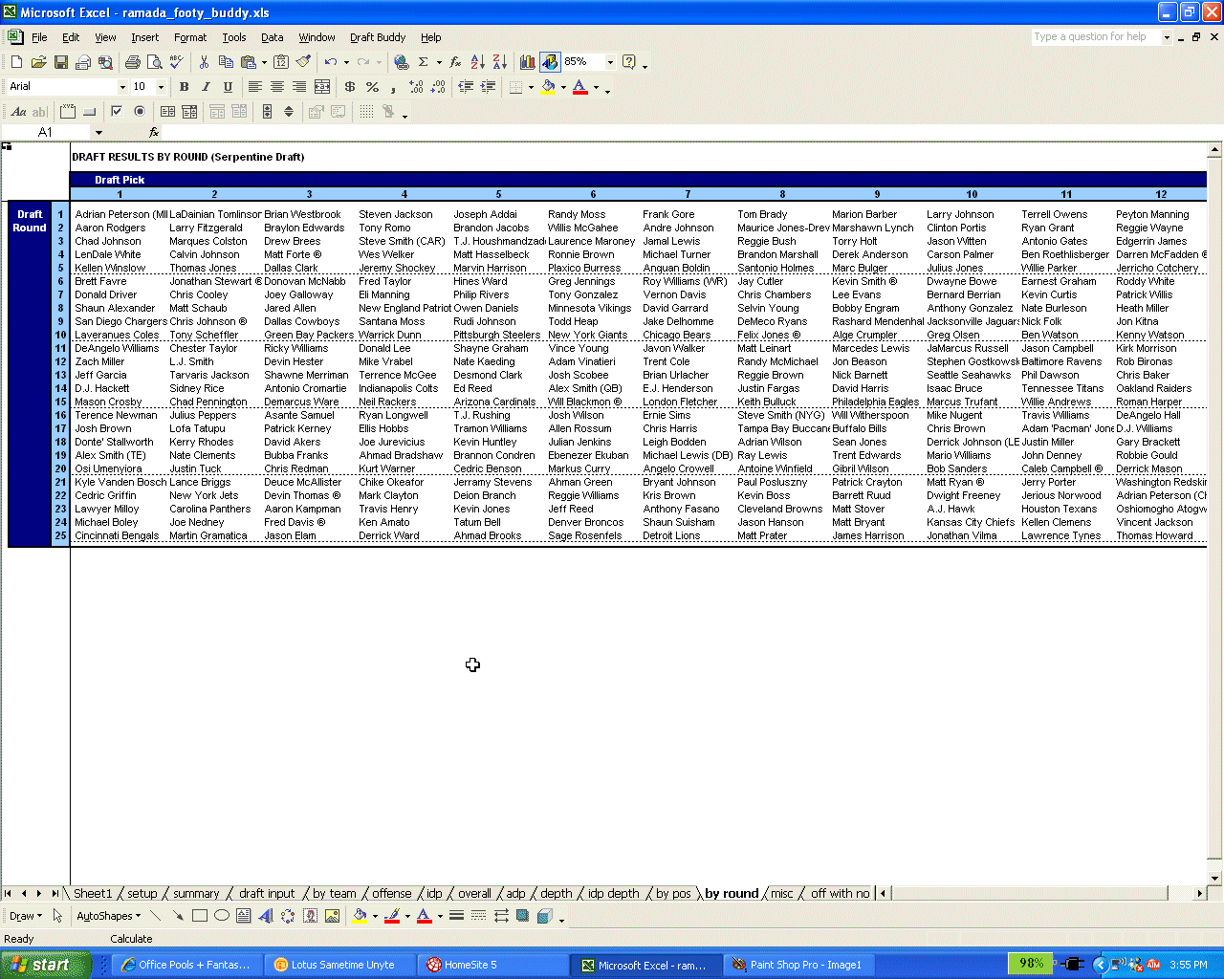Image resolution: width=1224 pixels, height=979 pixels.
Task: Open the File menu
Action: tap(39, 37)
